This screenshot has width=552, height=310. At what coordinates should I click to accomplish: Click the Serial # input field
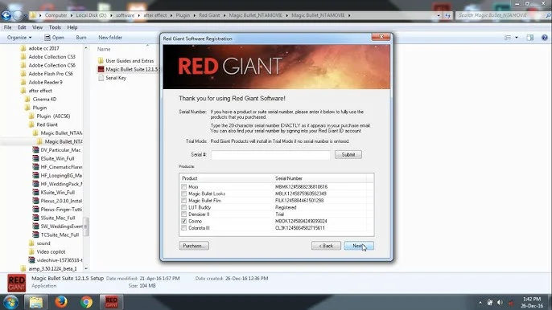(270, 155)
